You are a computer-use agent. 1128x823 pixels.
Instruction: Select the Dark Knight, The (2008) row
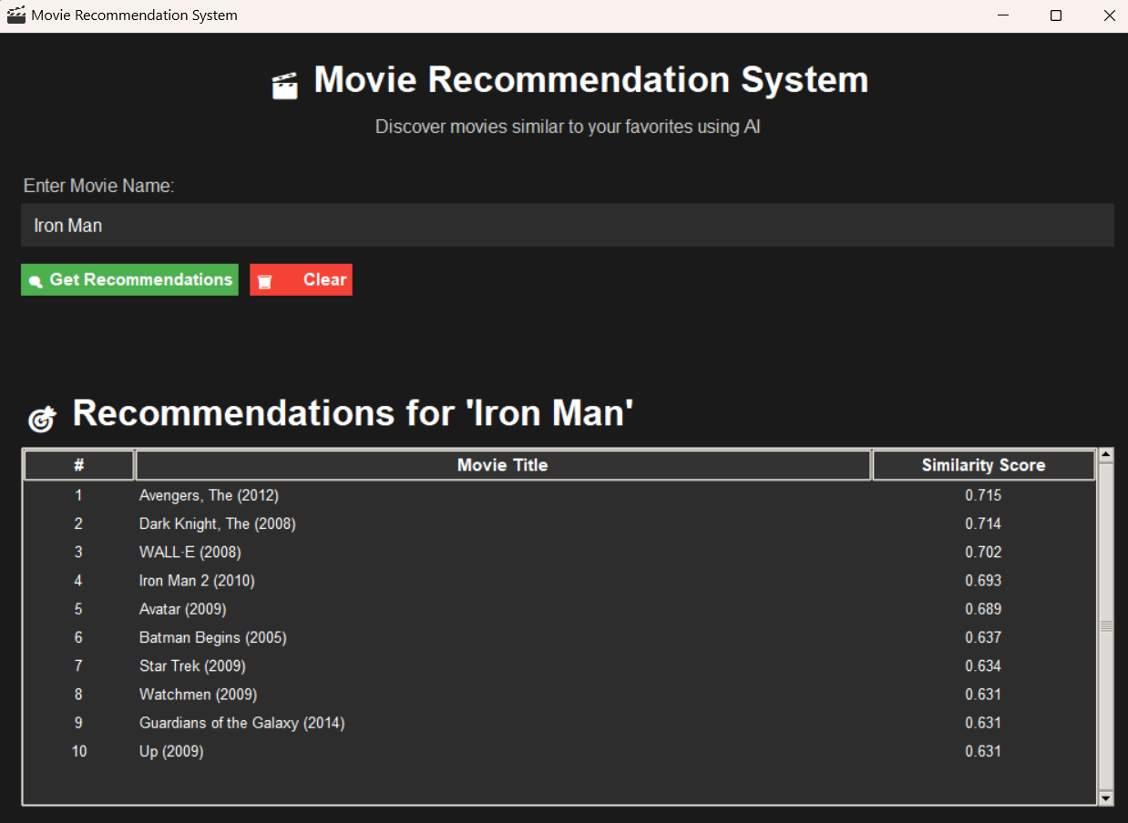pos(559,523)
